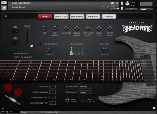Open TACT (Articulation Setup) tab
This screenshot has height=114, width=157.
point(50,112)
